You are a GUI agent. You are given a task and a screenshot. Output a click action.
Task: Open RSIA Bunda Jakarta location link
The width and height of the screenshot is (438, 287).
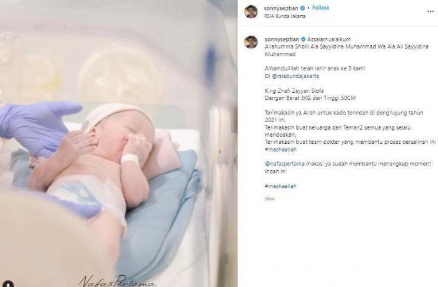[x=285, y=16]
